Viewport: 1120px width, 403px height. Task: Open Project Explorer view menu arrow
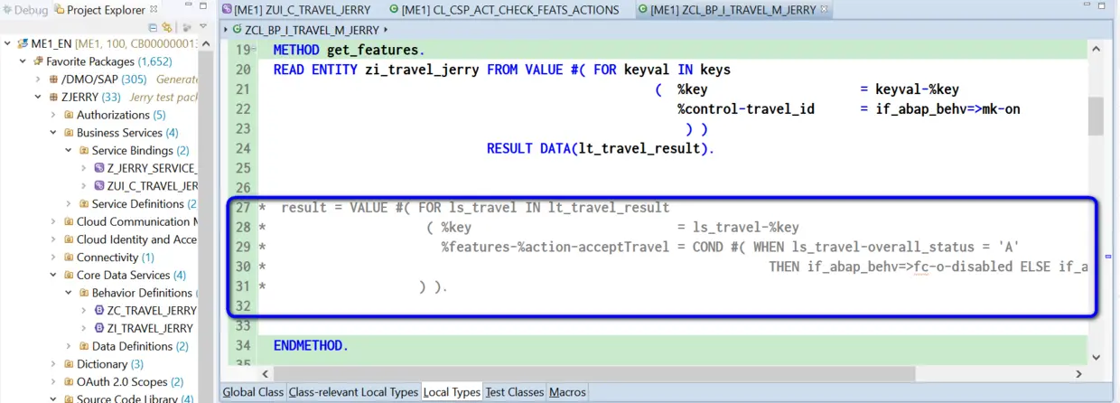click(x=202, y=27)
